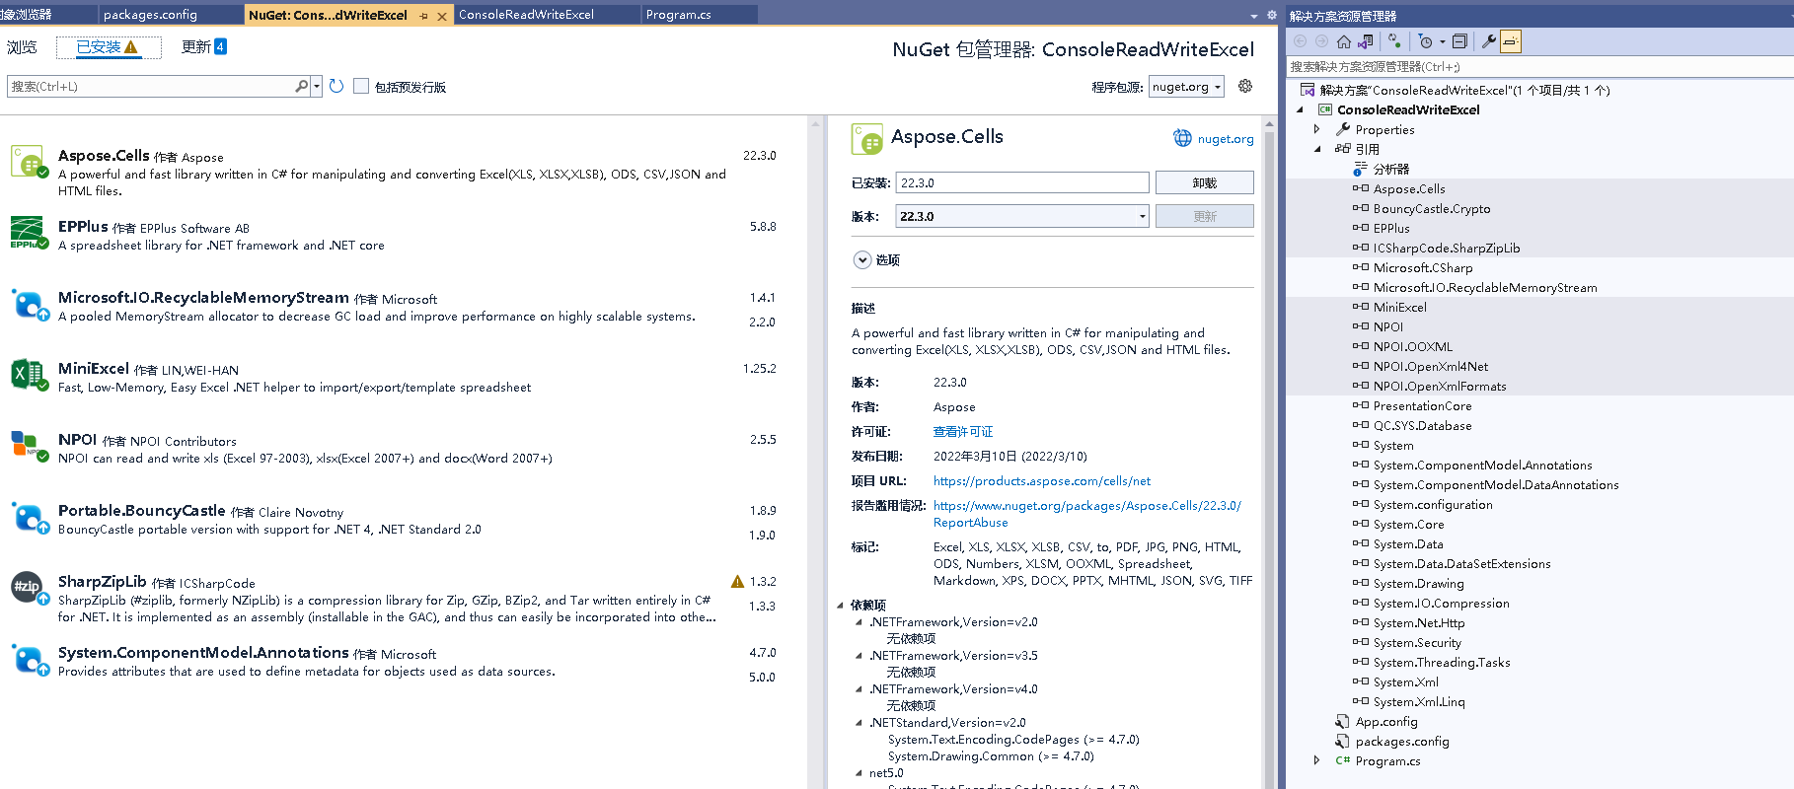Click the Microsoft.IO.RecyclableMemoryStream package icon
Viewport: 1794px width, 789px height.
29,304
